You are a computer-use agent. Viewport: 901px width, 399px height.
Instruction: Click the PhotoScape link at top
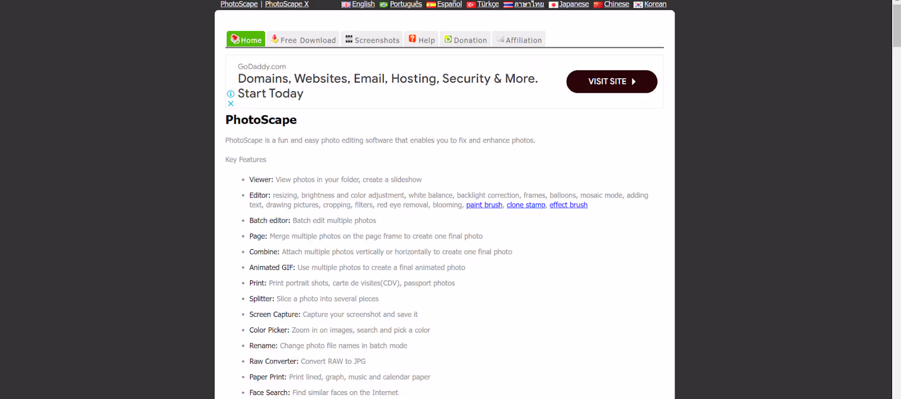click(239, 4)
